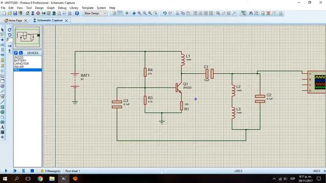
Task: Click the Copy to clipboard icon
Action: [x=183, y=13]
